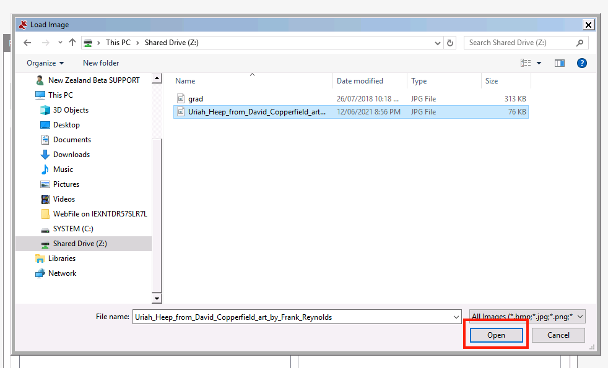The image size is (608, 368).
Task: Click the Open button
Action: 497,335
